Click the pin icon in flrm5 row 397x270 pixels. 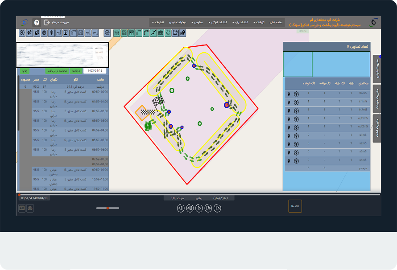tap(289, 94)
